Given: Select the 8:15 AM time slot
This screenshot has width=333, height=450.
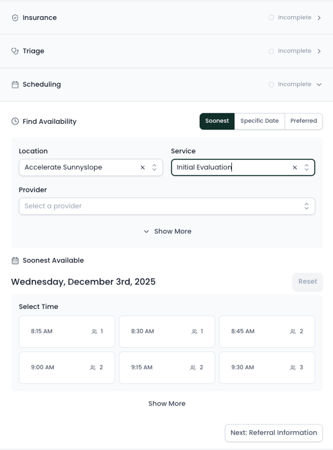Looking at the screenshot, I should 67,332.
